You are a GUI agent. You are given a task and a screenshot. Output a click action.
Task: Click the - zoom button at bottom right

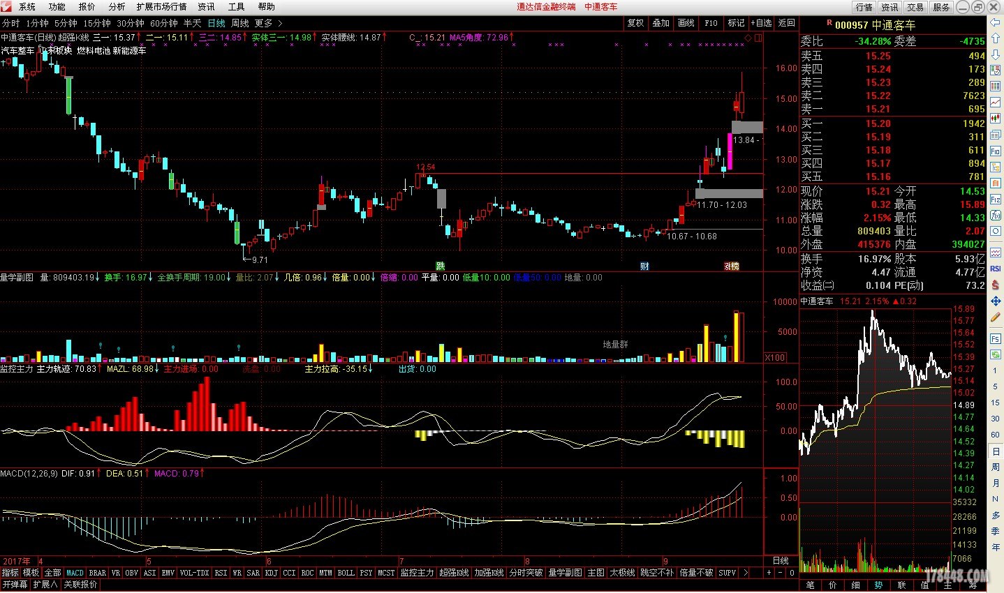pos(781,573)
